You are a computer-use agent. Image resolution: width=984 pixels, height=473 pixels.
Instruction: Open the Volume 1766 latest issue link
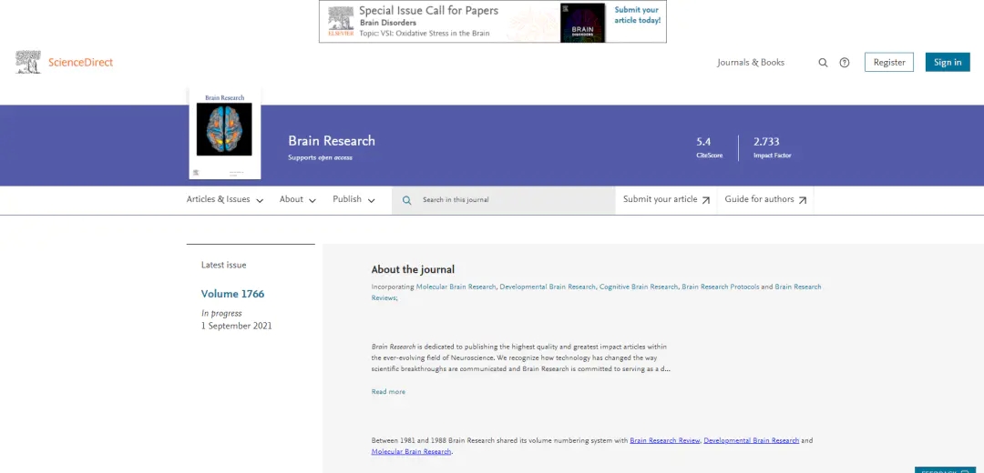pyautogui.click(x=233, y=294)
